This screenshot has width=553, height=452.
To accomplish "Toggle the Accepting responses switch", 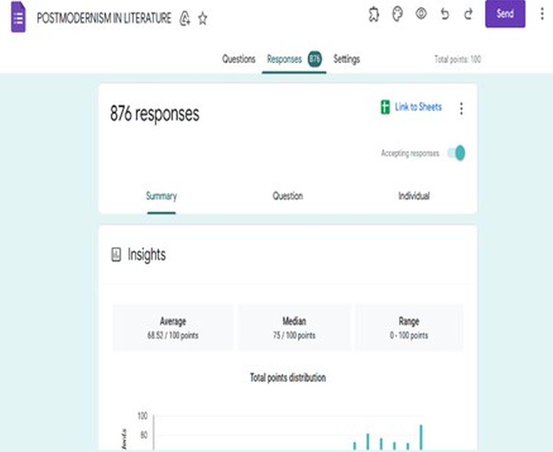I will (x=457, y=153).
